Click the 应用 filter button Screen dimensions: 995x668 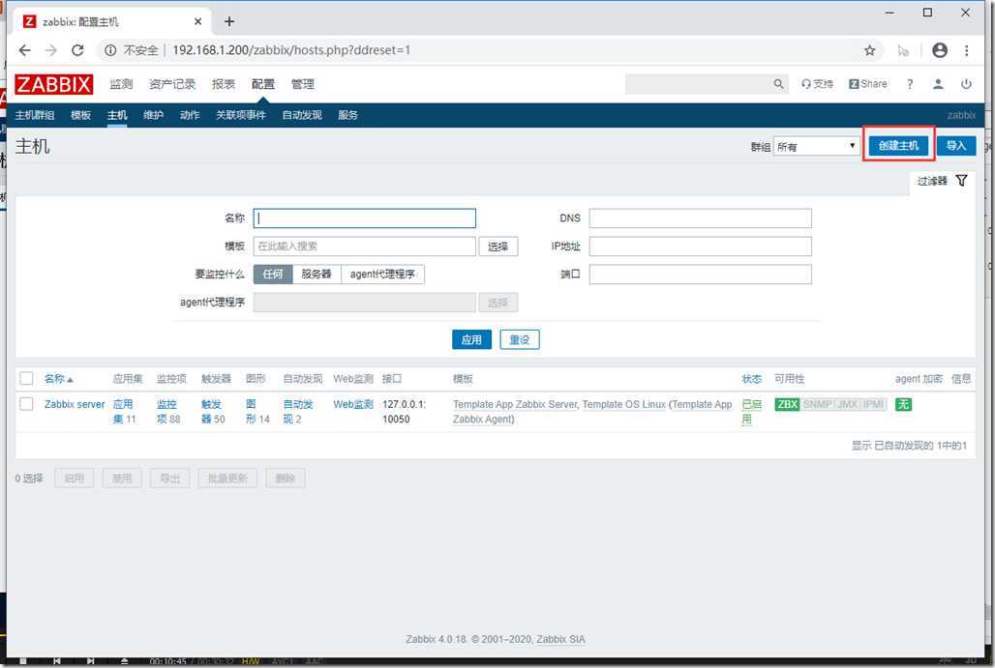point(471,339)
